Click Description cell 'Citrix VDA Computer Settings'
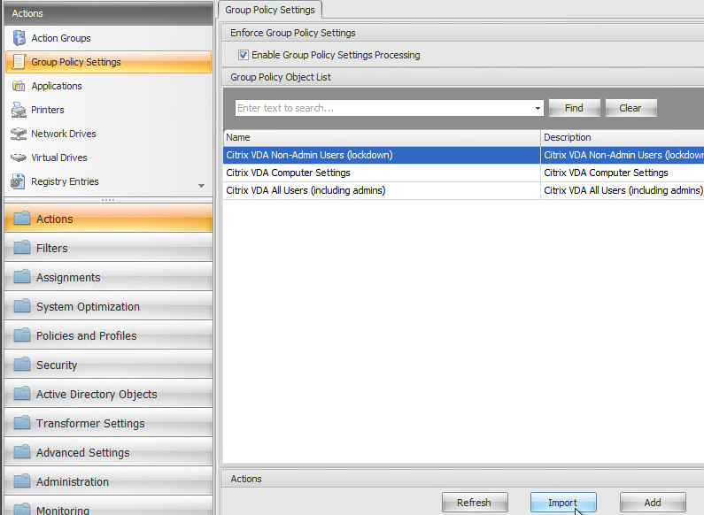The height and width of the screenshot is (515, 704). 623,173
